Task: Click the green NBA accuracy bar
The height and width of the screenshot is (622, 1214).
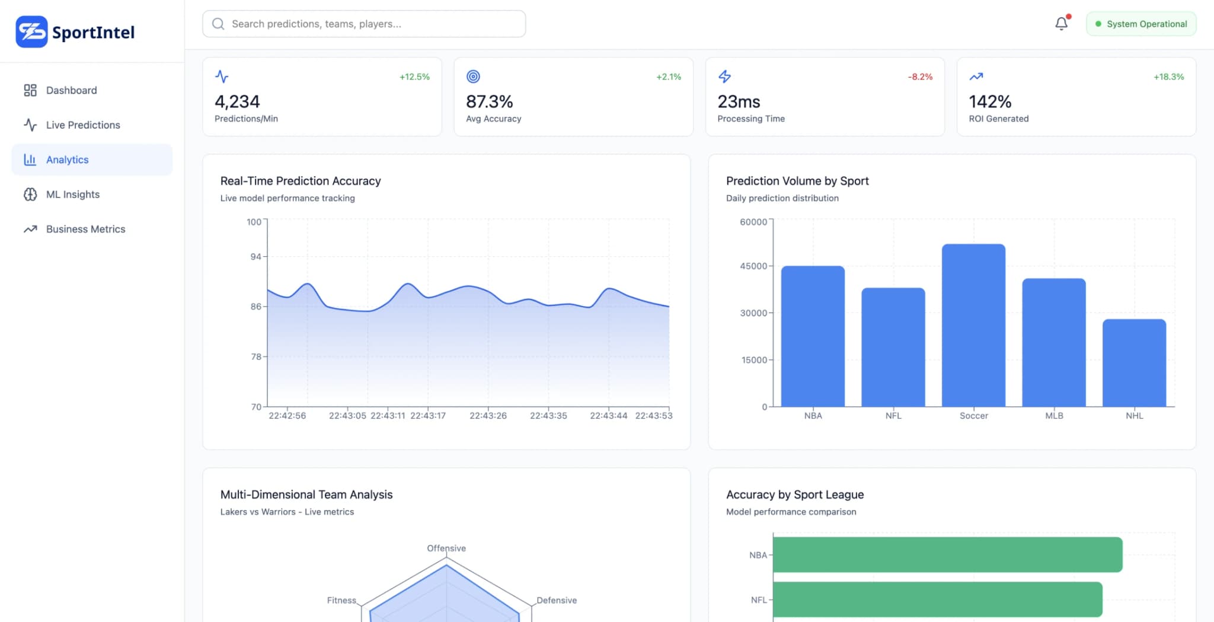Action: pyautogui.click(x=947, y=555)
